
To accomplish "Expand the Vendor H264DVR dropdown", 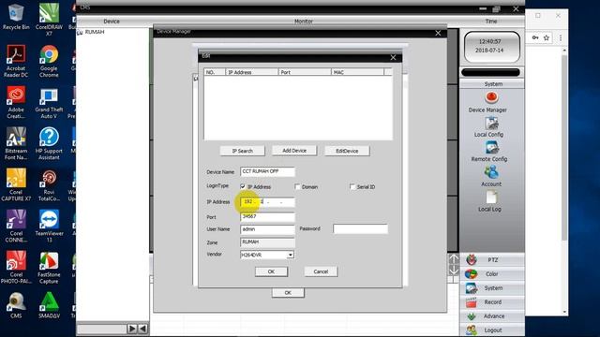I will 291,255.
